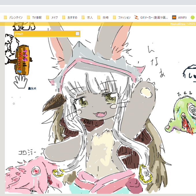Screen dimensions: 196x196
Task: Open the GIFメーカー bookmark
Action: [x=151, y=18]
